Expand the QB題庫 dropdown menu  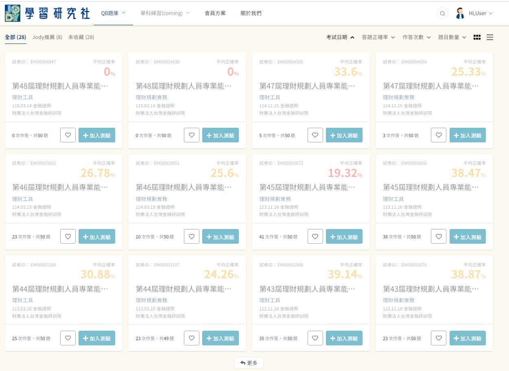point(113,13)
